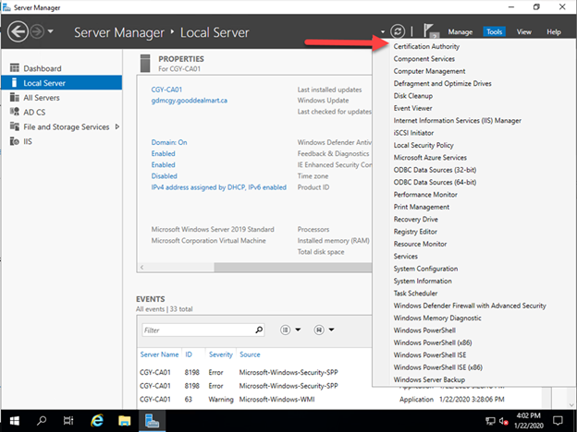
Task: Select Services in Tools menu
Action: point(406,256)
